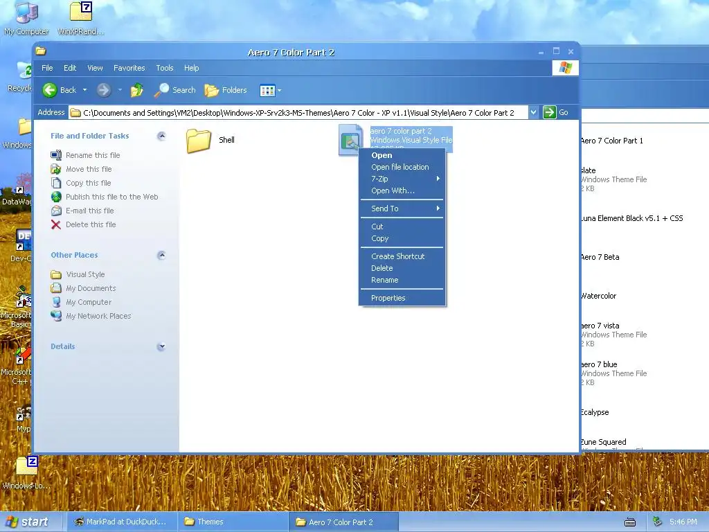Click Move this file link
Image resolution: width=709 pixels, height=532 pixels.
[x=89, y=169]
